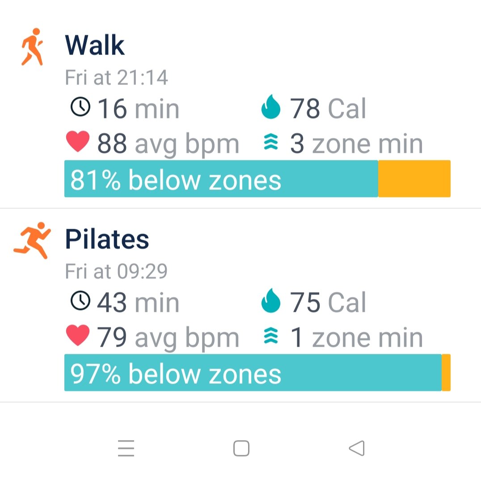Viewport: 481px width, 478px height.
Task: Select the 97% below zones teal bar
Action: [x=253, y=373]
